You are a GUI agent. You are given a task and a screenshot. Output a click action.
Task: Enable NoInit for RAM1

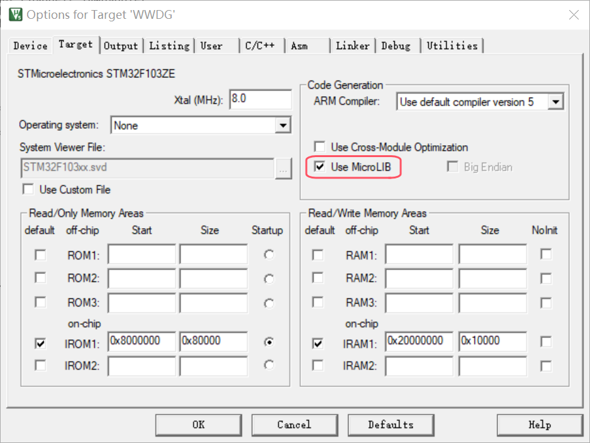click(x=546, y=254)
